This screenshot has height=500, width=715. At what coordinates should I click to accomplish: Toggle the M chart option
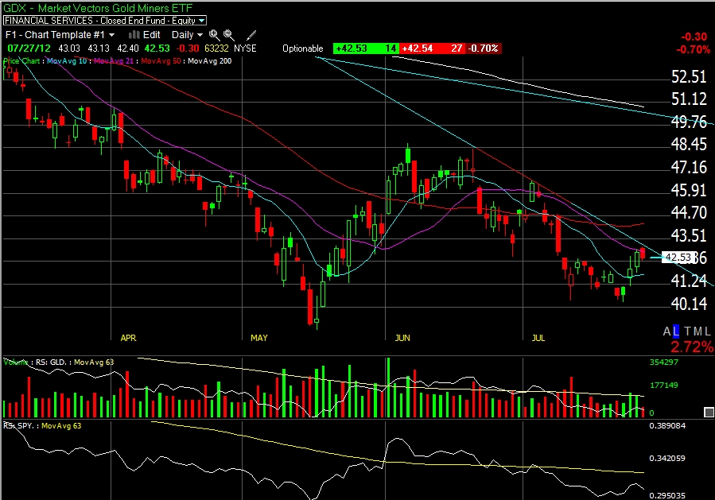[698, 331]
